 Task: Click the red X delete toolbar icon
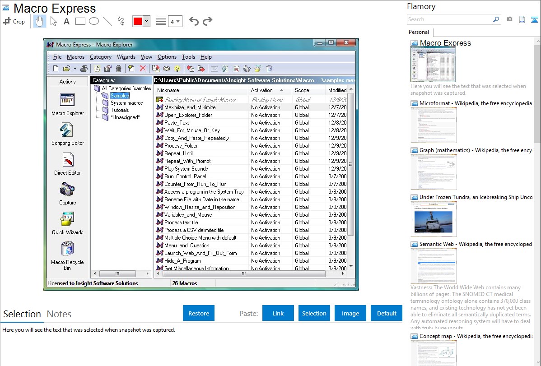point(143,69)
